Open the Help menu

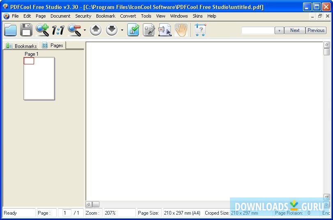[212, 16]
